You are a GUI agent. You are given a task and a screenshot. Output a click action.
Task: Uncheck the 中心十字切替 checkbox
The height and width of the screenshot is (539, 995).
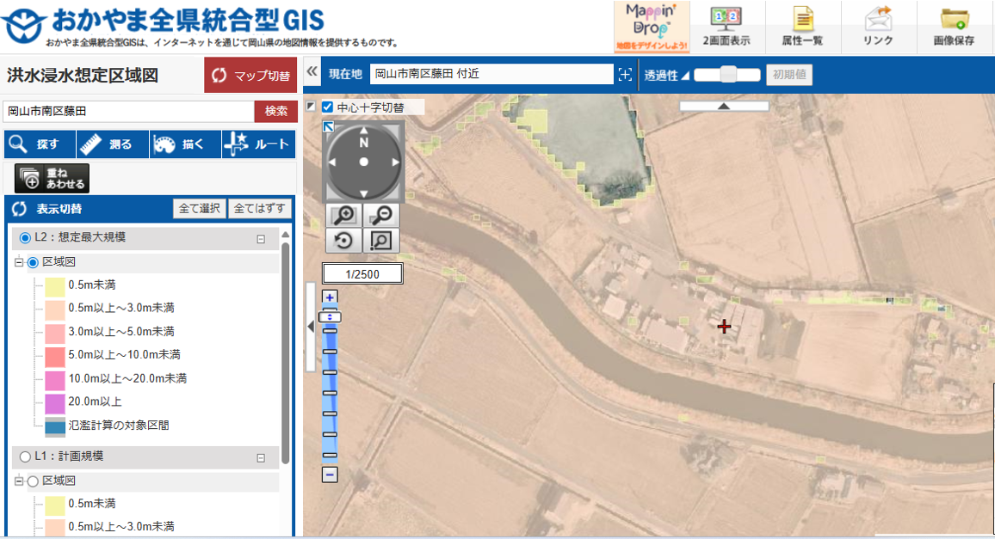pyautogui.click(x=327, y=107)
